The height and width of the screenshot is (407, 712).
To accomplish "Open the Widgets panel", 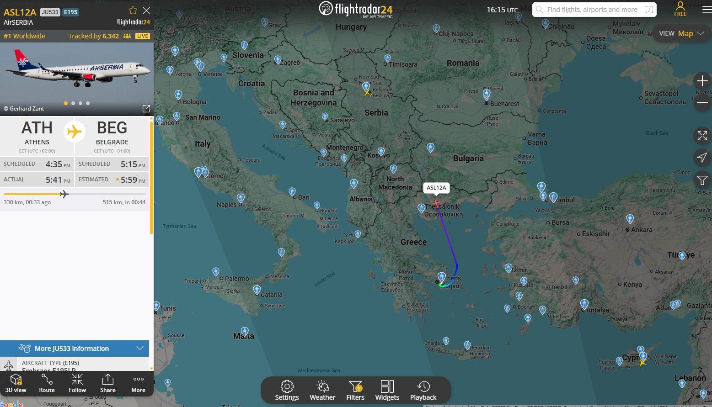I will coord(387,390).
